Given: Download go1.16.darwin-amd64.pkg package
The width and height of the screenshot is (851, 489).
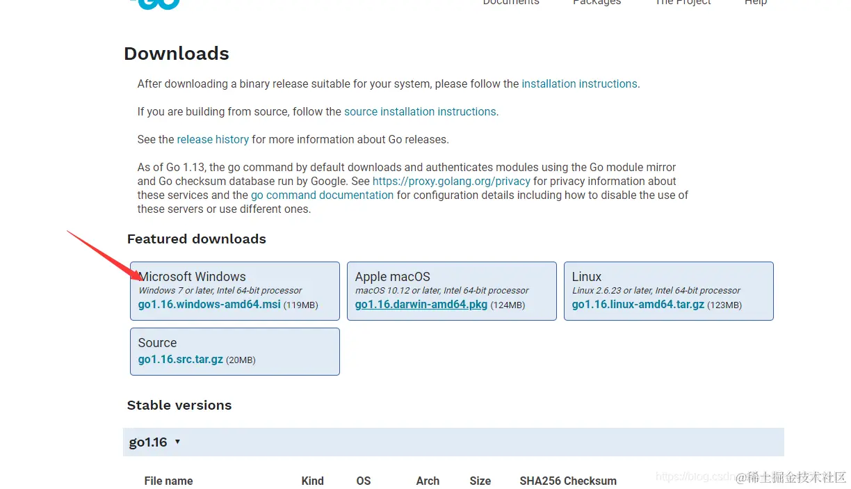Looking at the screenshot, I should click(421, 305).
